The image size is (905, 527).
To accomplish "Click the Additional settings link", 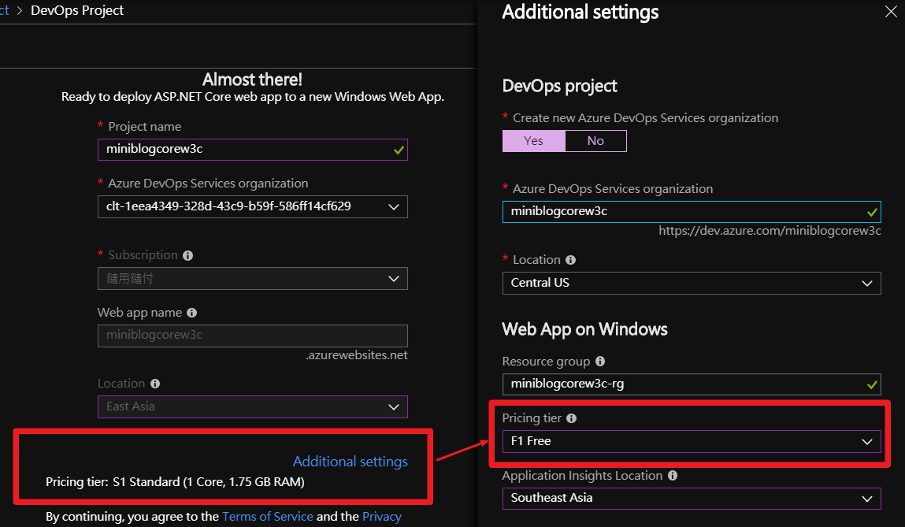I will click(x=351, y=462).
